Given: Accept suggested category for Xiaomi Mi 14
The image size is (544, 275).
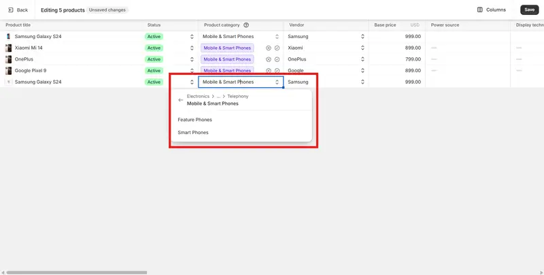Looking at the screenshot, I should 277,48.
